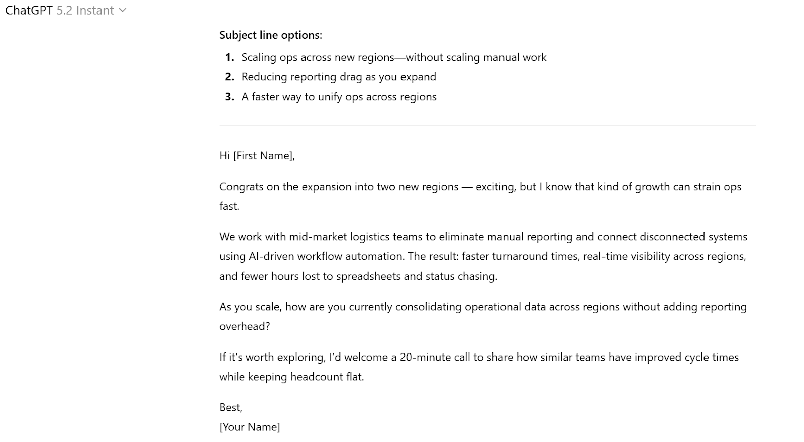Click the number 1 list marker
The image size is (804, 442).
229,57
